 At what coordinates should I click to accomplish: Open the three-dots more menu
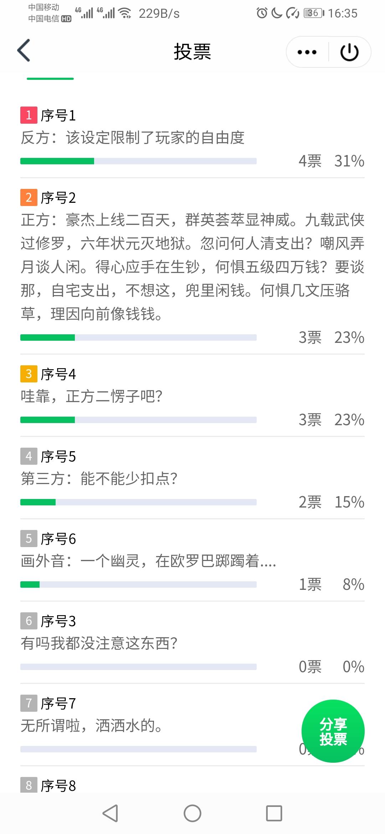(x=307, y=52)
